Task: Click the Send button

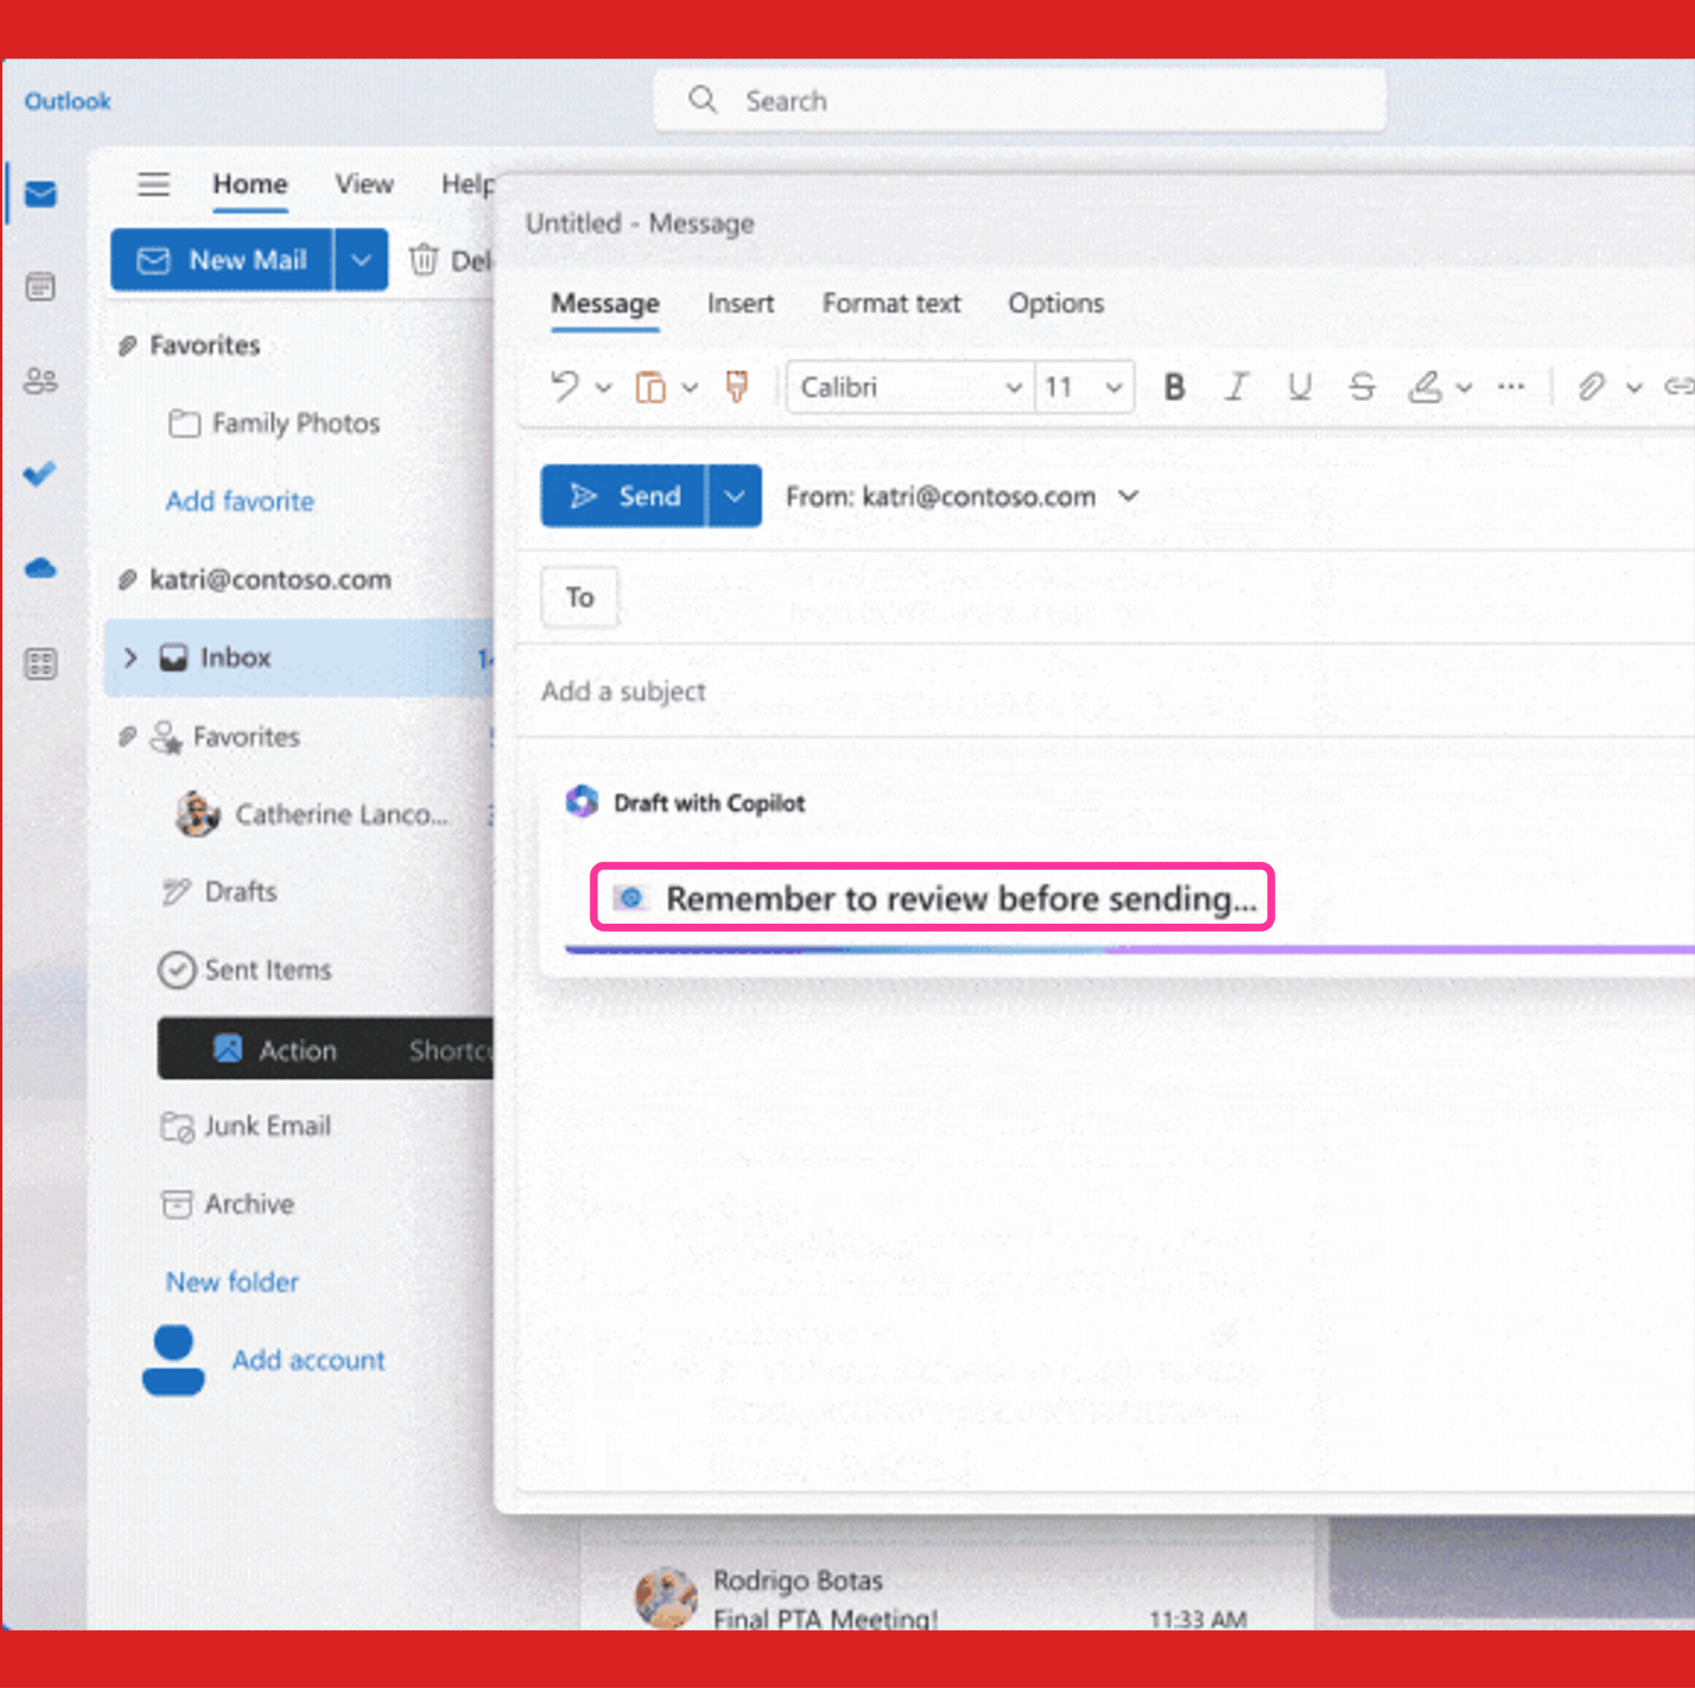Action: point(623,495)
